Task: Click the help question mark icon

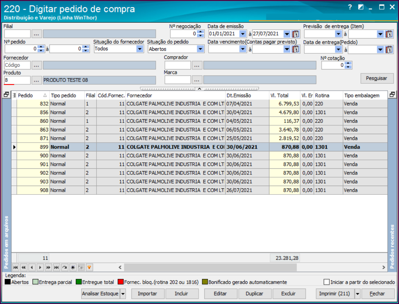Action: (x=350, y=7)
